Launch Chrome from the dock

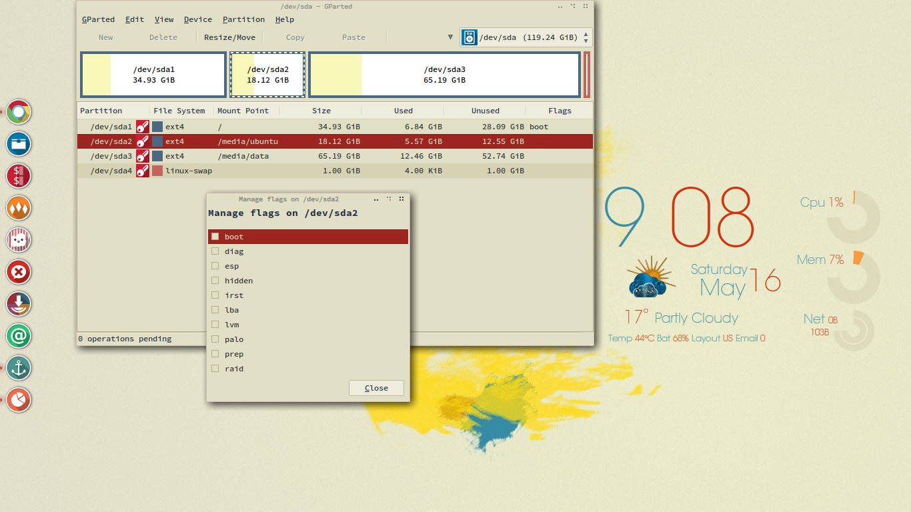coord(19,112)
